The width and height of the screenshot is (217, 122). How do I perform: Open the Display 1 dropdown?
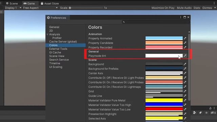[13, 8]
